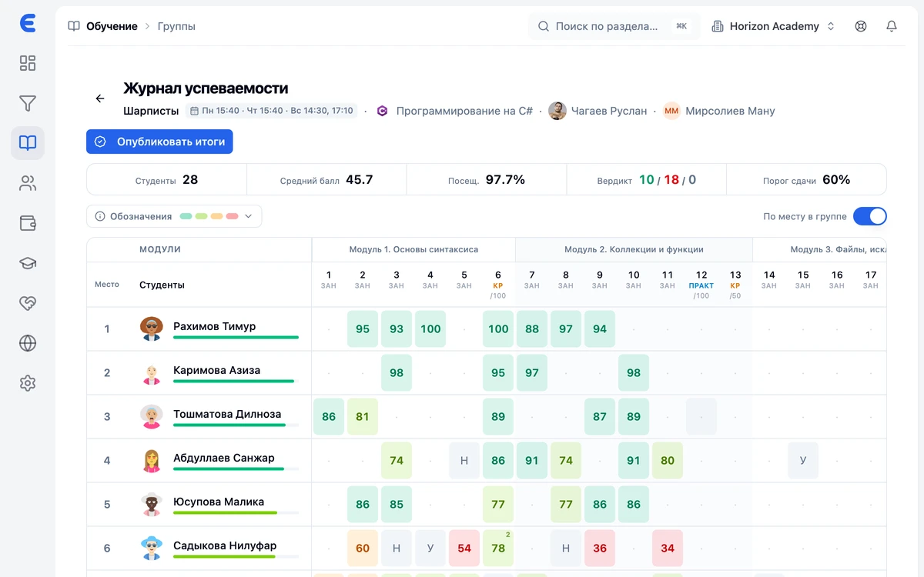Click Рахимов Тимур's avatar
Image resolution: width=924 pixels, height=577 pixels.
[152, 329]
